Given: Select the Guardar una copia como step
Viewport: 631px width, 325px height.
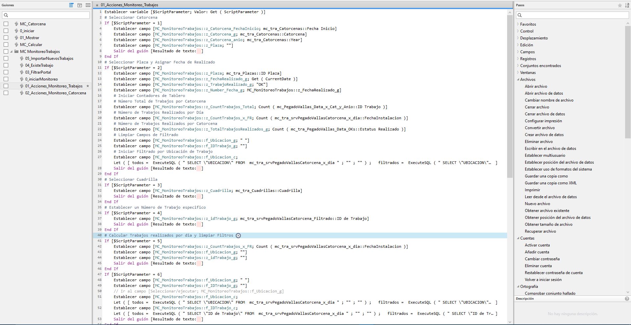Looking at the screenshot, I should coord(546,176).
